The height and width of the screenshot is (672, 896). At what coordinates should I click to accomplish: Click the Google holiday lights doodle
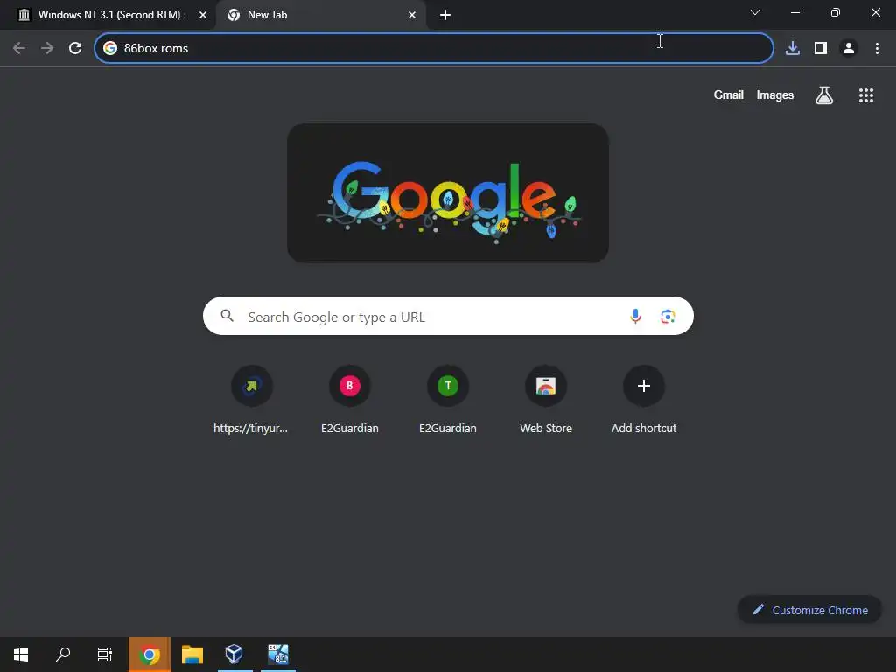pos(448,193)
